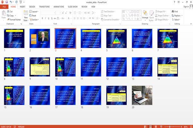This screenshot has width=193, height=128.
Task: Switch to the SLIDE SHOW tab
Action: coord(73,7)
